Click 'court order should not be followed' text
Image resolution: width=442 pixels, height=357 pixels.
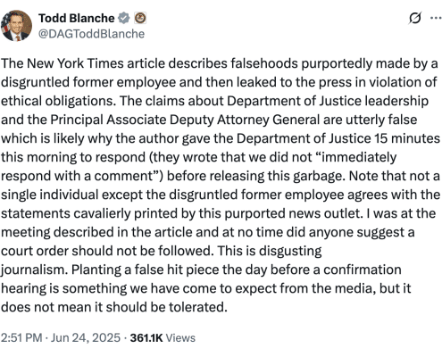pyautogui.click(x=107, y=251)
